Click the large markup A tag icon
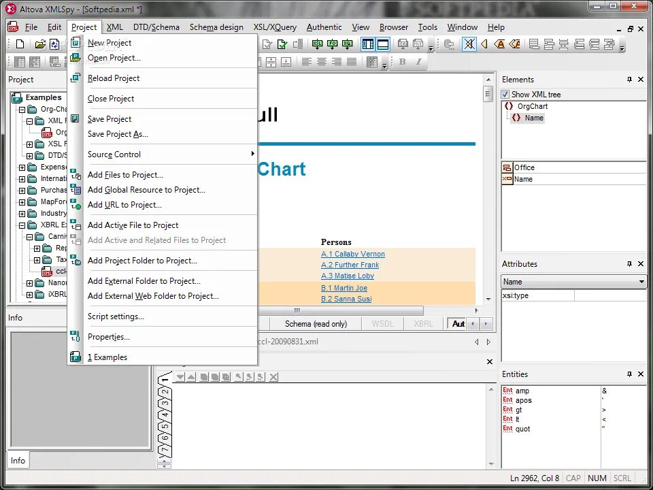Viewport: 653px width, 490px height. click(499, 44)
